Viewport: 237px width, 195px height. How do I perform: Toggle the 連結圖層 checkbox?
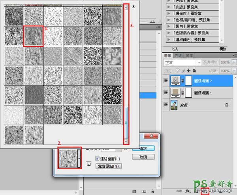click(97, 159)
